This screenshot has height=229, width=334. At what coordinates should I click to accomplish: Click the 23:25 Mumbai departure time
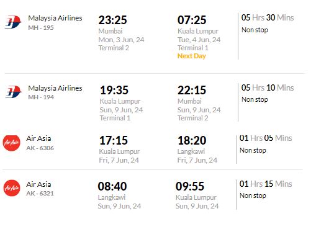(112, 20)
